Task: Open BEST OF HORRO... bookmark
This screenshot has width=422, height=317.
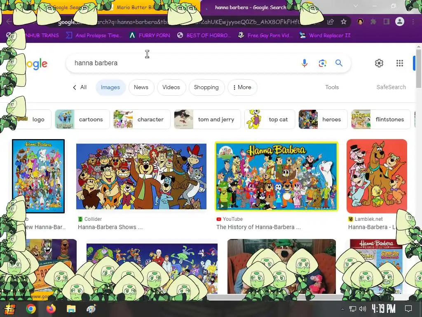Action: pyautogui.click(x=204, y=35)
